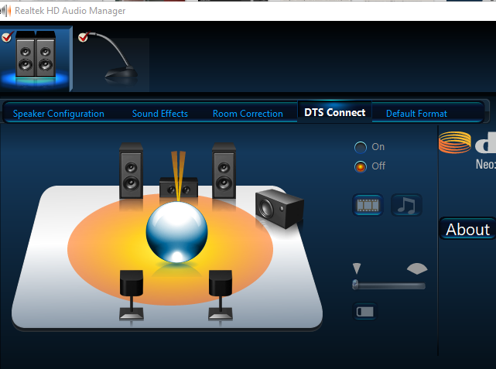Viewport: 496px width, 369px height.
Task: Click the front left speaker in room
Action: (131, 171)
